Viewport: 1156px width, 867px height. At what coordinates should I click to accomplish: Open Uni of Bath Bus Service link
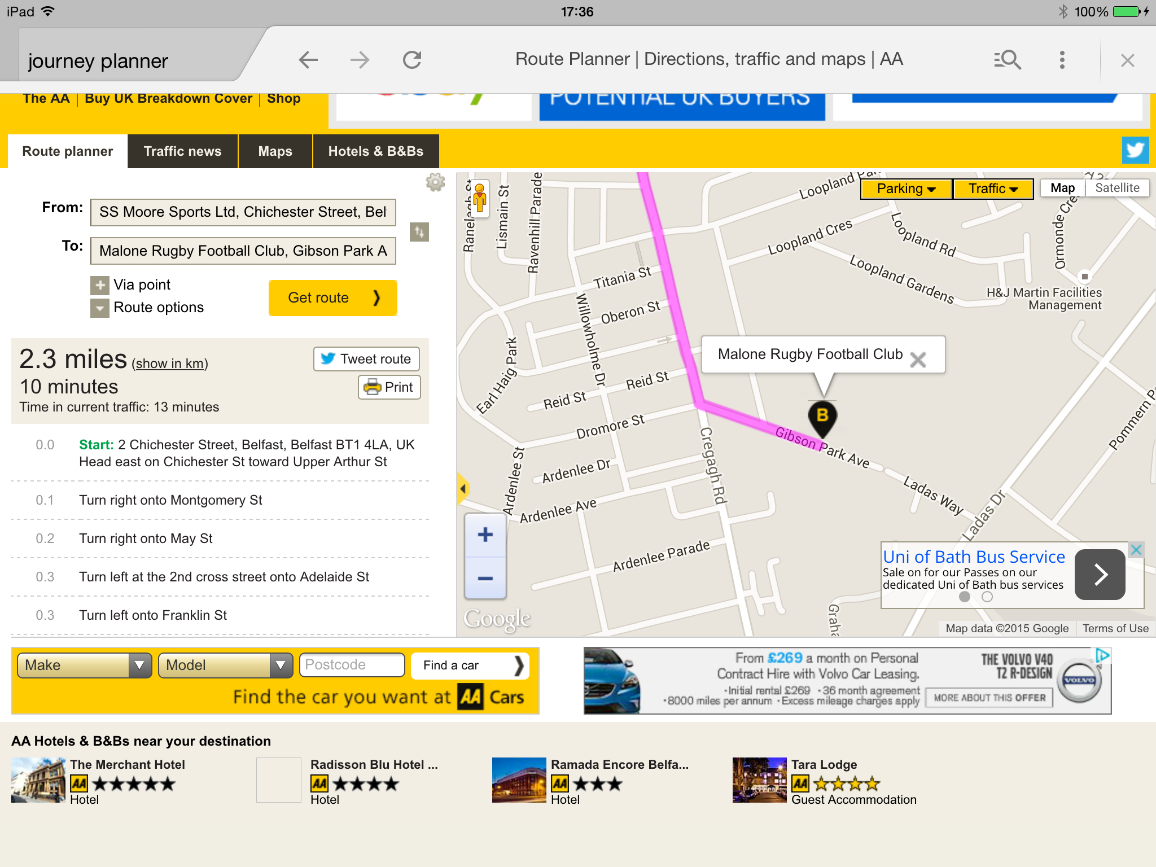pyautogui.click(x=974, y=557)
